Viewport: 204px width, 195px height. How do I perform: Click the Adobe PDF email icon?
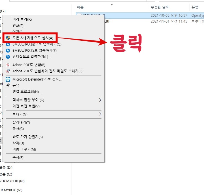coord(8,71)
